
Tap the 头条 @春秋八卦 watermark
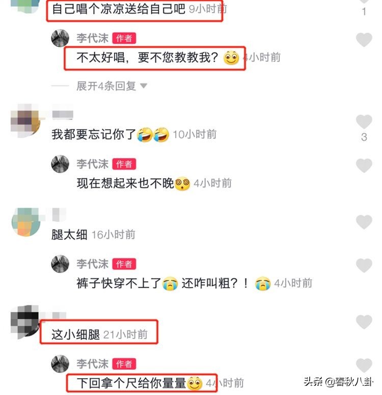pyautogui.click(x=338, y=382)
